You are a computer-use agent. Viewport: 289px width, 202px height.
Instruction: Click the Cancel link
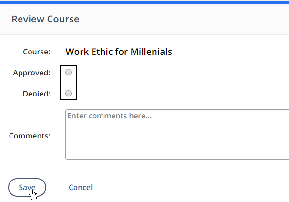click(81, 187)
